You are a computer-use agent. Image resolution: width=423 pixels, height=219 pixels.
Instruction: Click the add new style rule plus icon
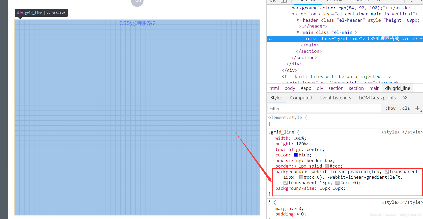tap(417, 108)
